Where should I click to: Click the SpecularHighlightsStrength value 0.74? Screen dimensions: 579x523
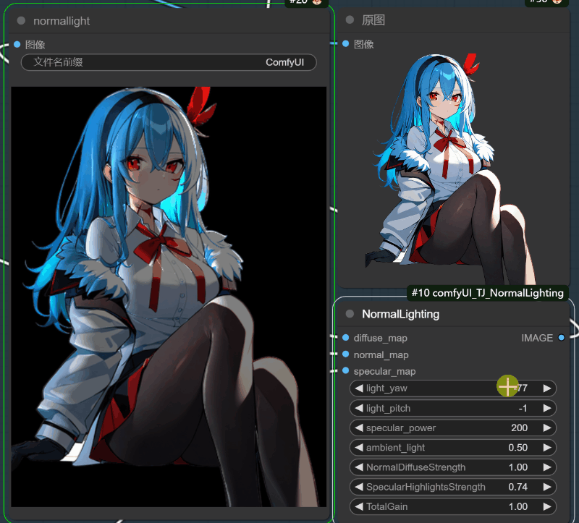[x=517, y=487]
